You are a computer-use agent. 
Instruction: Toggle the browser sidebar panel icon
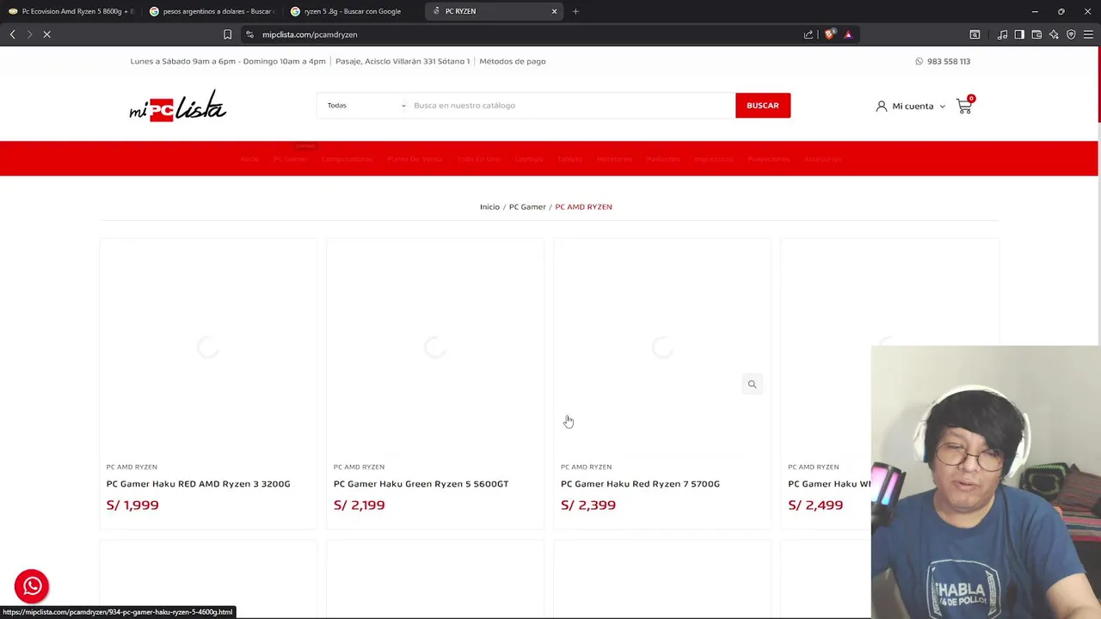click(x=1019, y=34)
